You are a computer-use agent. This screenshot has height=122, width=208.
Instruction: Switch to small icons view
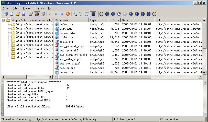(81, 14)
